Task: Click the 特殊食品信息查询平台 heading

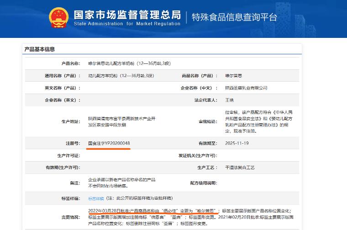Action: click(234, 17)
